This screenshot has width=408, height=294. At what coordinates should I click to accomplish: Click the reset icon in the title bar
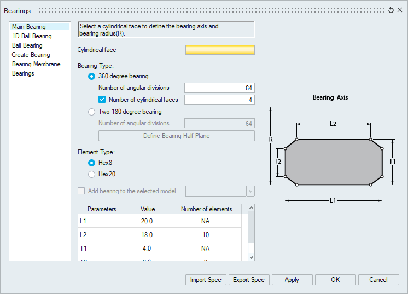click(390, 10)
